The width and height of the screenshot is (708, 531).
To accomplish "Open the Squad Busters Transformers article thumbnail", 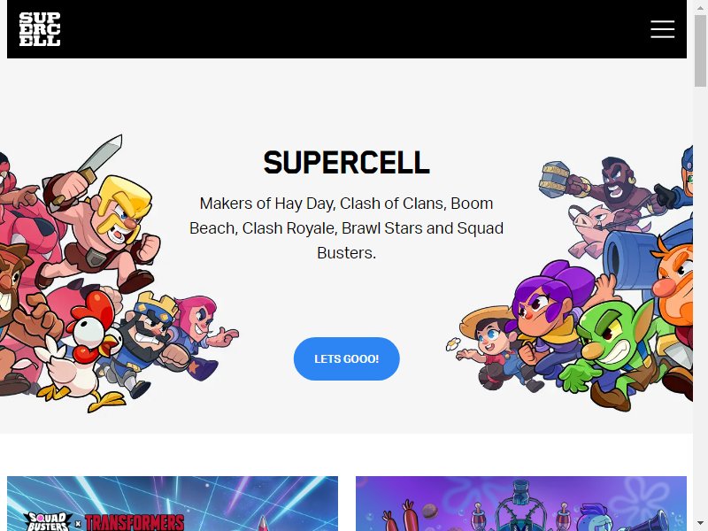I will [x=173, y=504].
